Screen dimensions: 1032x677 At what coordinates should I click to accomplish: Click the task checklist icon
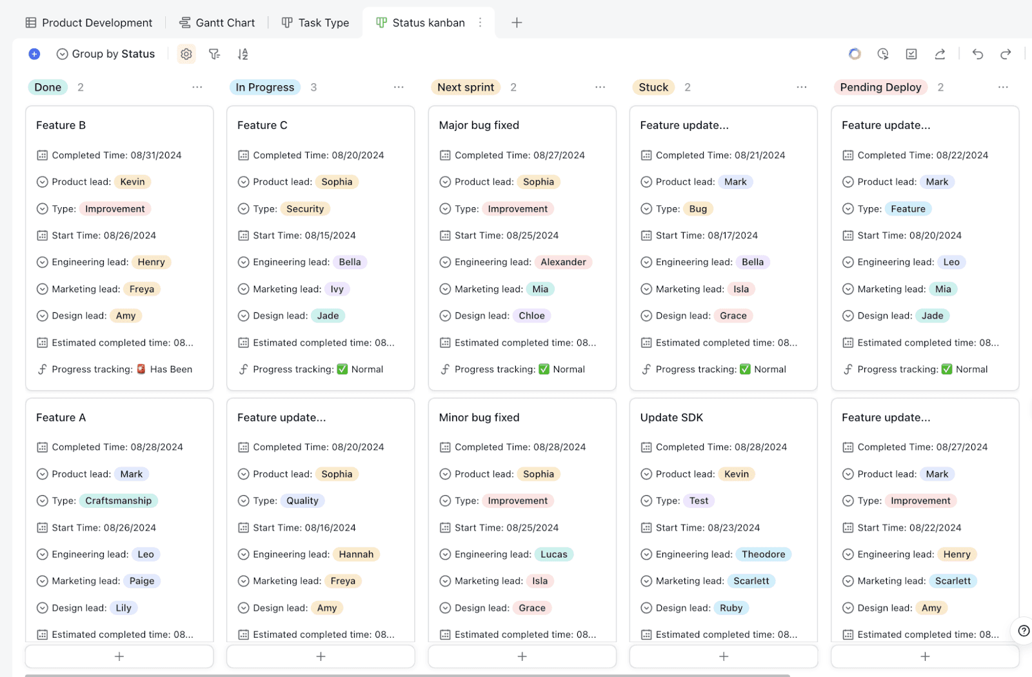pyautogui.click(x=911, y=54)
